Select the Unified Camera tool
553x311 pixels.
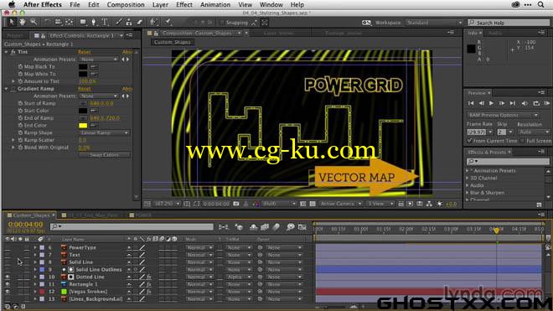58,23
